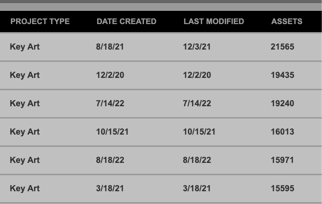This screenshot has height=204, width=322.
Task: Select the 15971 assets cell
Action: [282, 160]
